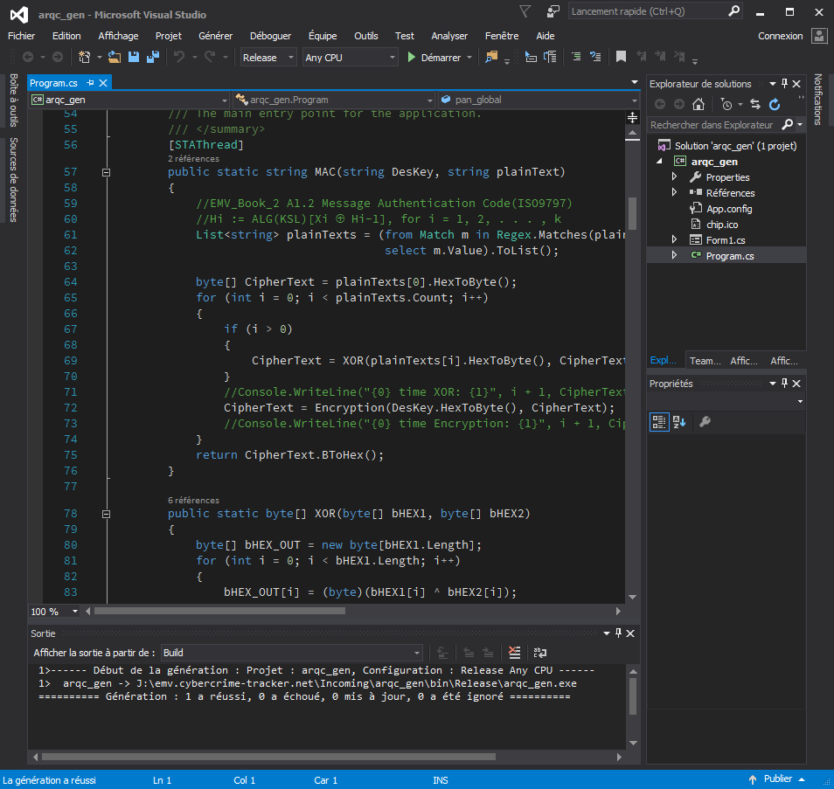
Task: Click the Connexion sign-in link
Action: tap(780, 36)
